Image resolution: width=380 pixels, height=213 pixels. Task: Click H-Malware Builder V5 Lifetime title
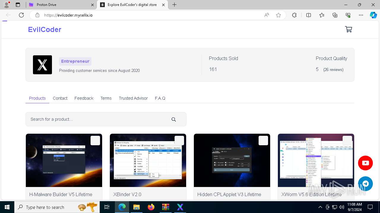[61, 194]
